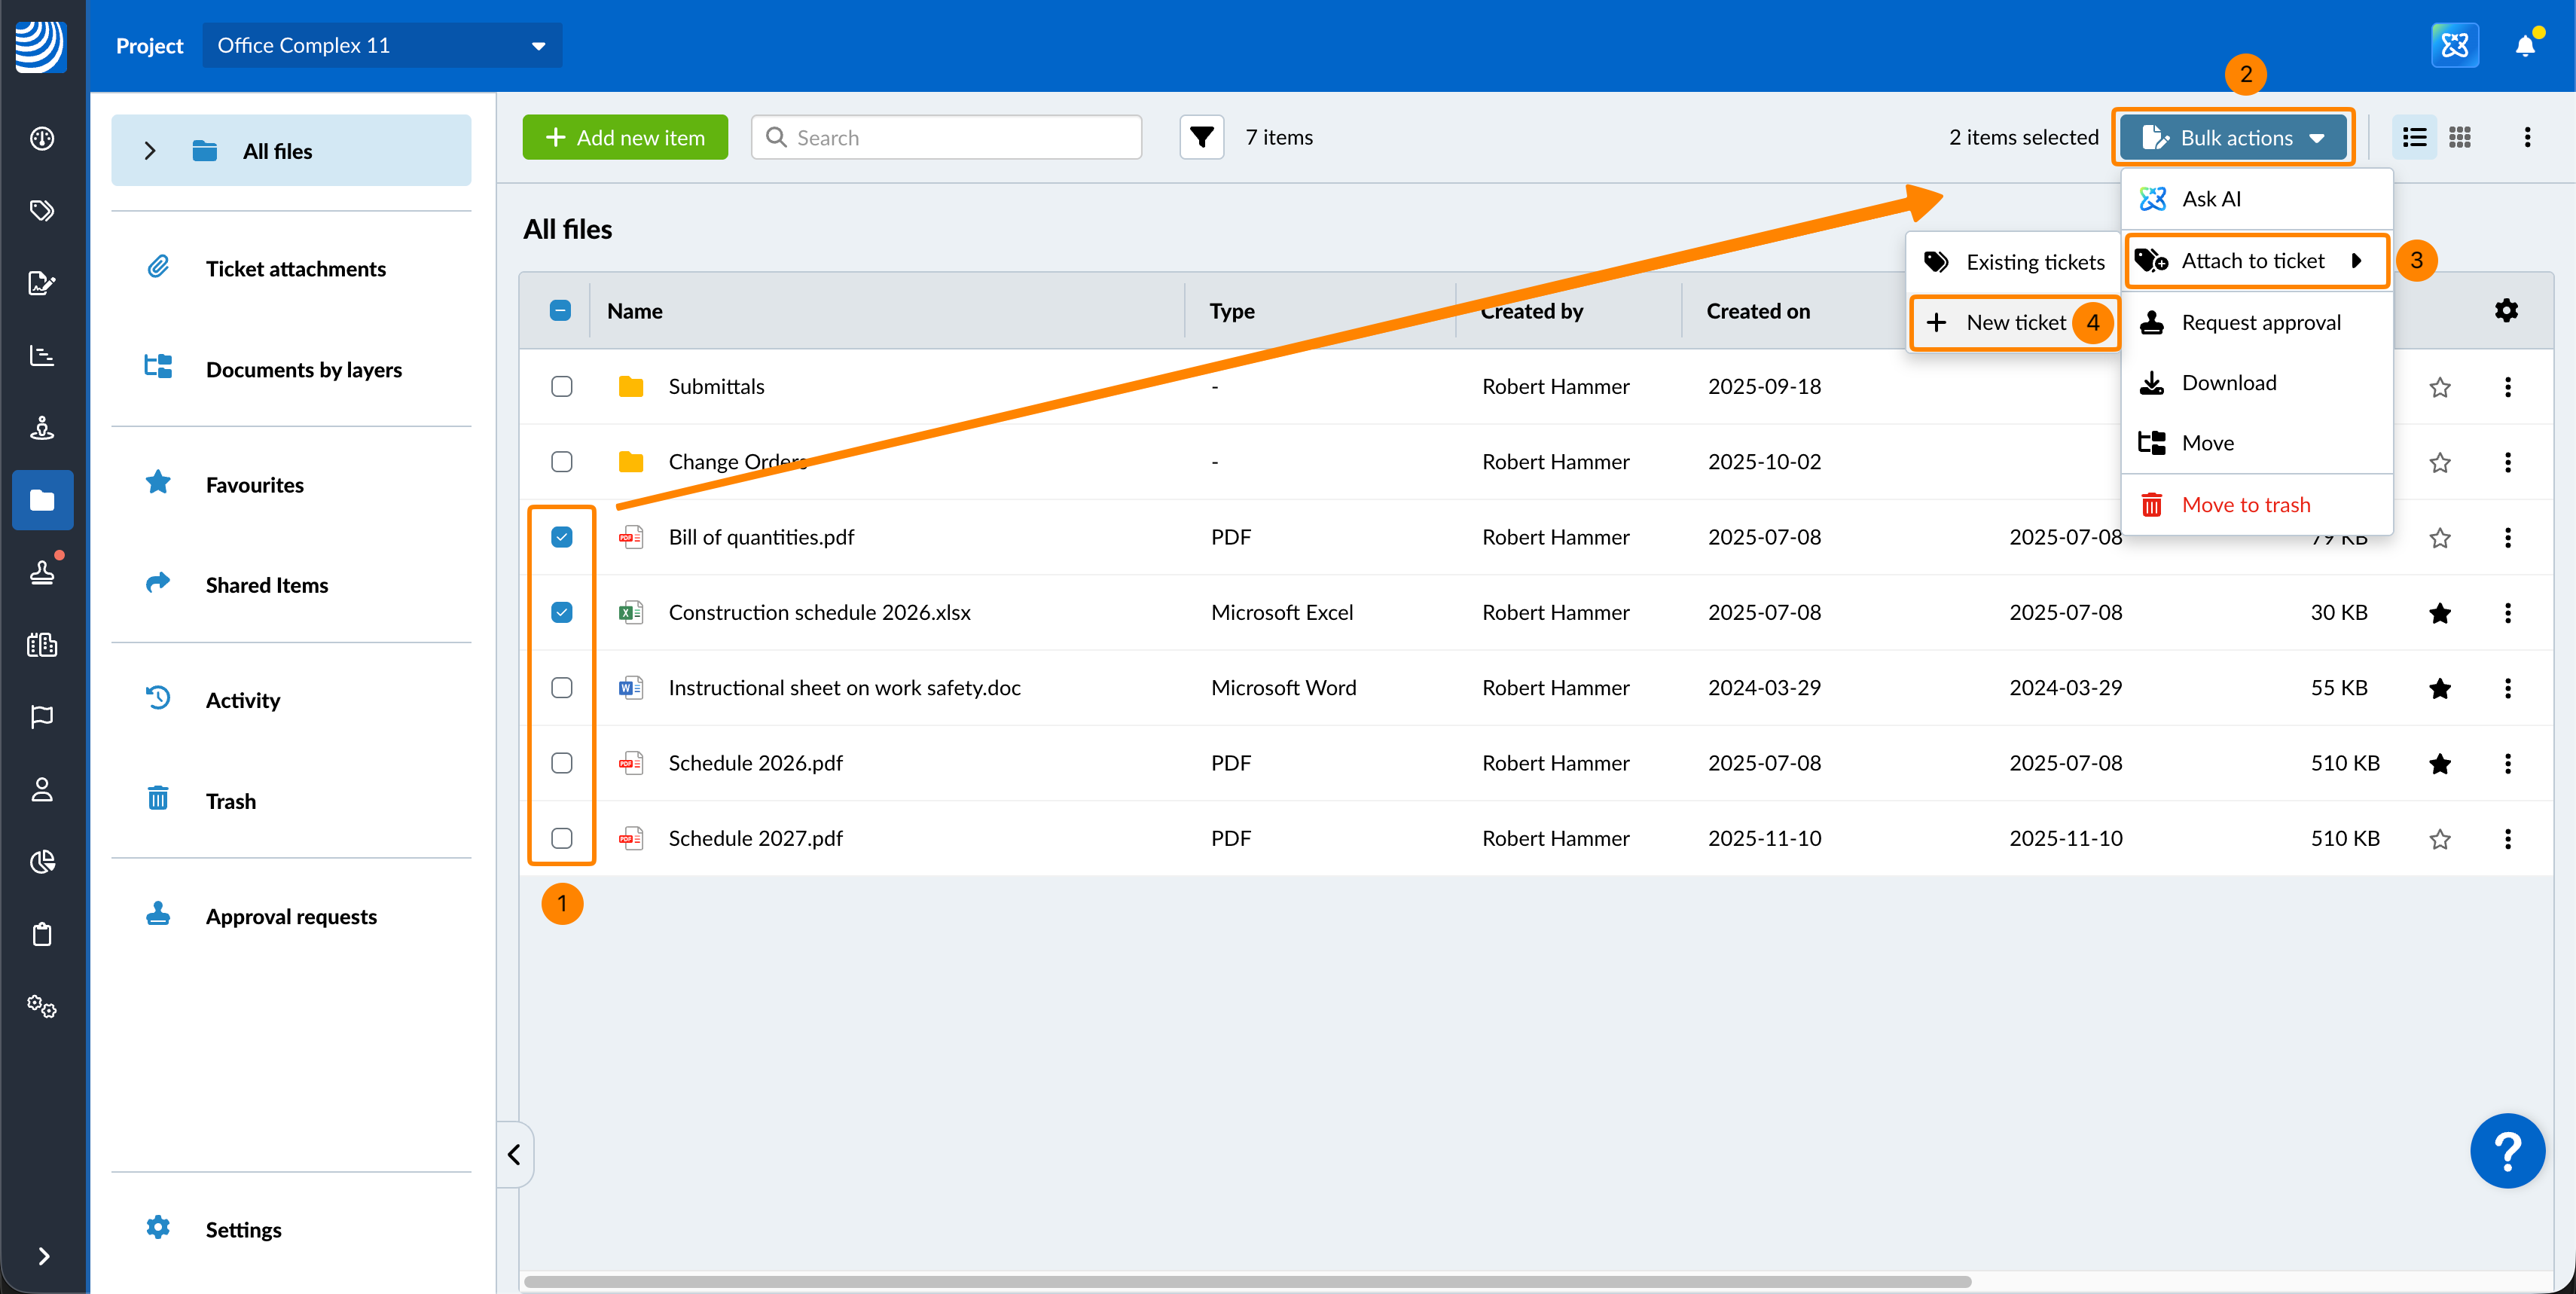The height and width of the screenshot is (1294, 2576).
Task: Open row options for Schedule 2027.pdf
Action: (x=2507, y=839)
